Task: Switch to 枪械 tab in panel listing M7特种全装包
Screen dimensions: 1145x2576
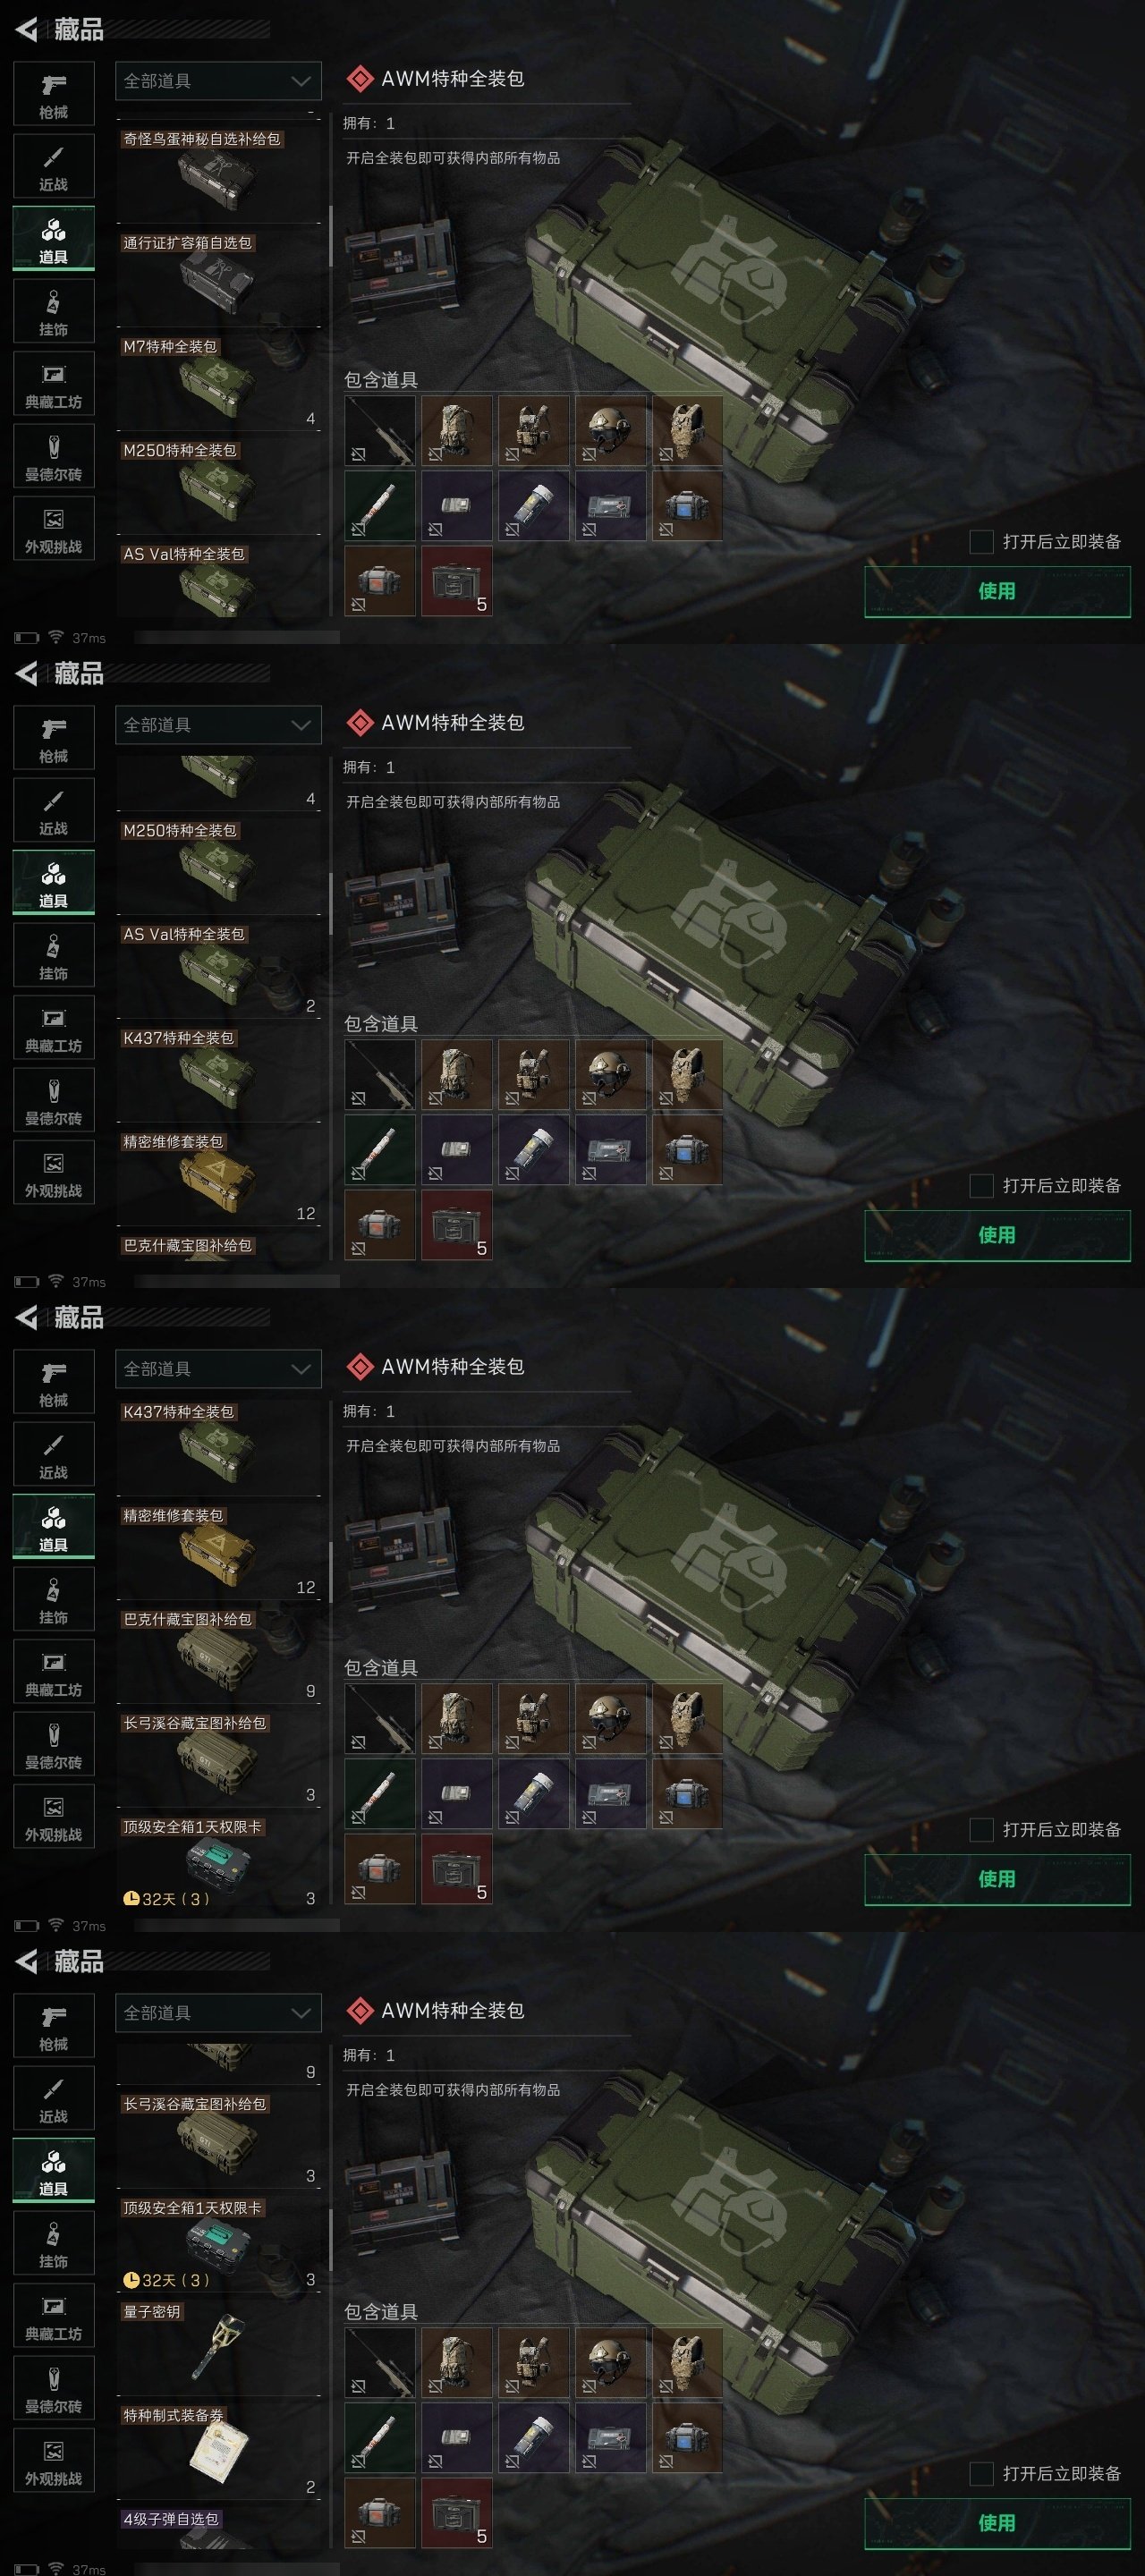Action: (x=54, y=94)
